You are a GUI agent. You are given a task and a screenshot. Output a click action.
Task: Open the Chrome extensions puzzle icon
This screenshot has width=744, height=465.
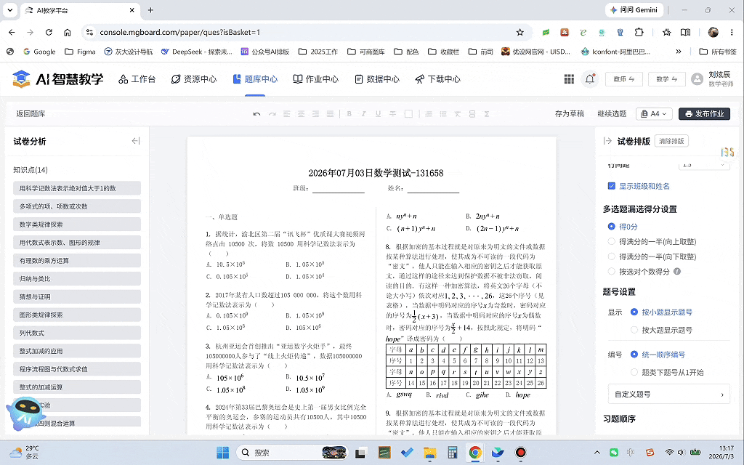click(x=639, y=32)
